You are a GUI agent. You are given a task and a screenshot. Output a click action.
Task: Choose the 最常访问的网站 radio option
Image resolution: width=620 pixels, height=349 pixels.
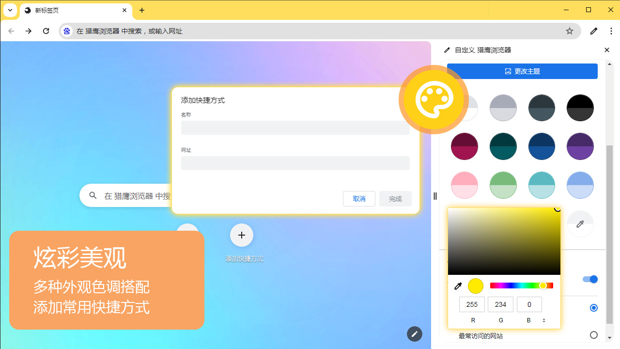point(593,335)
